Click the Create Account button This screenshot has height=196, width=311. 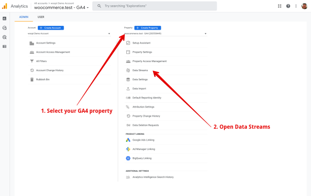(x=51, y=28)
